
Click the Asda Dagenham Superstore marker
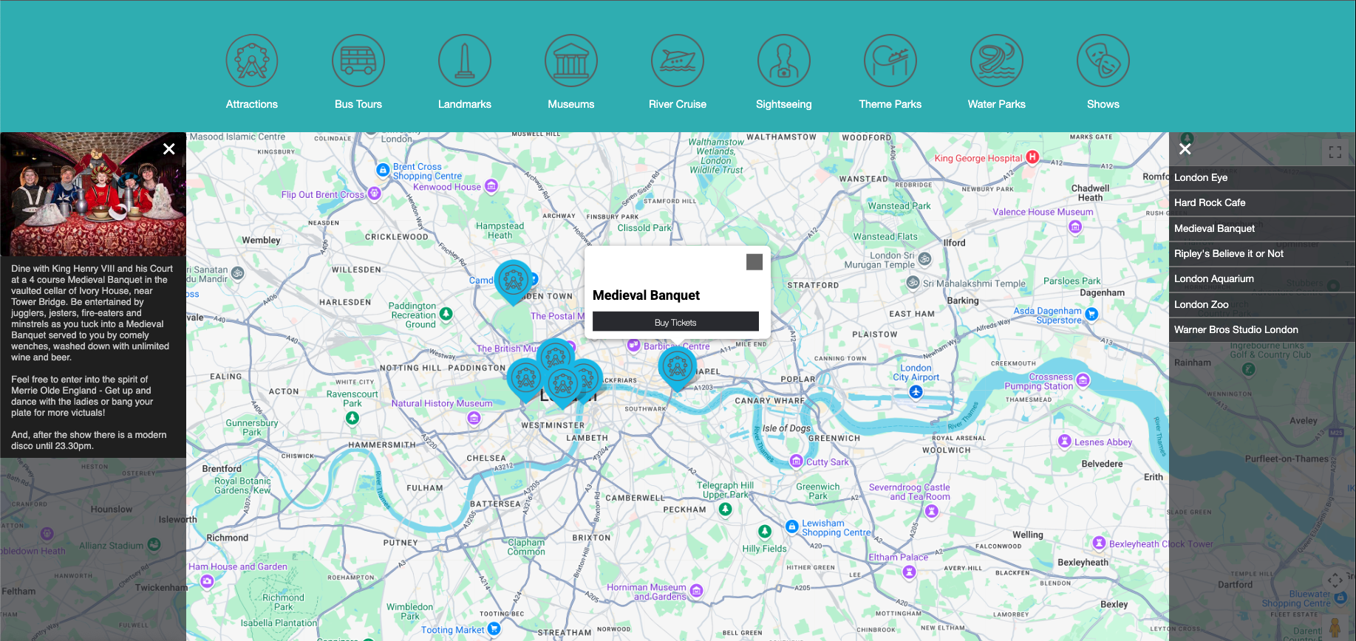[x=1091, y=314]
